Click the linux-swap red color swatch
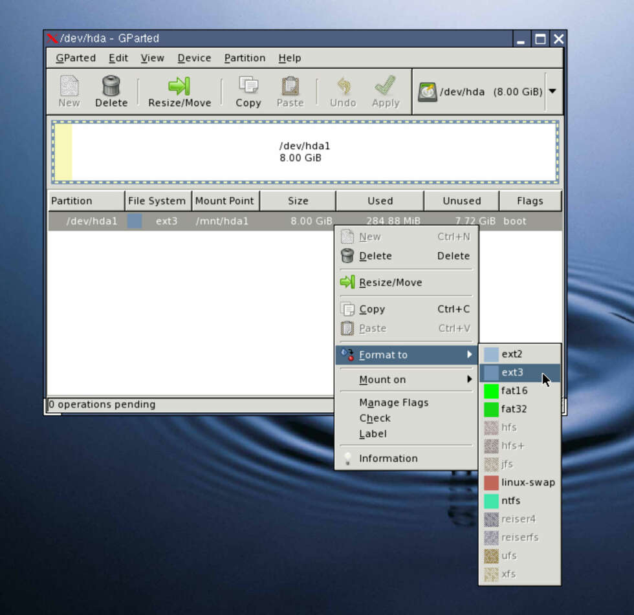This screenshot has height=615, width=634. point(491,482)
